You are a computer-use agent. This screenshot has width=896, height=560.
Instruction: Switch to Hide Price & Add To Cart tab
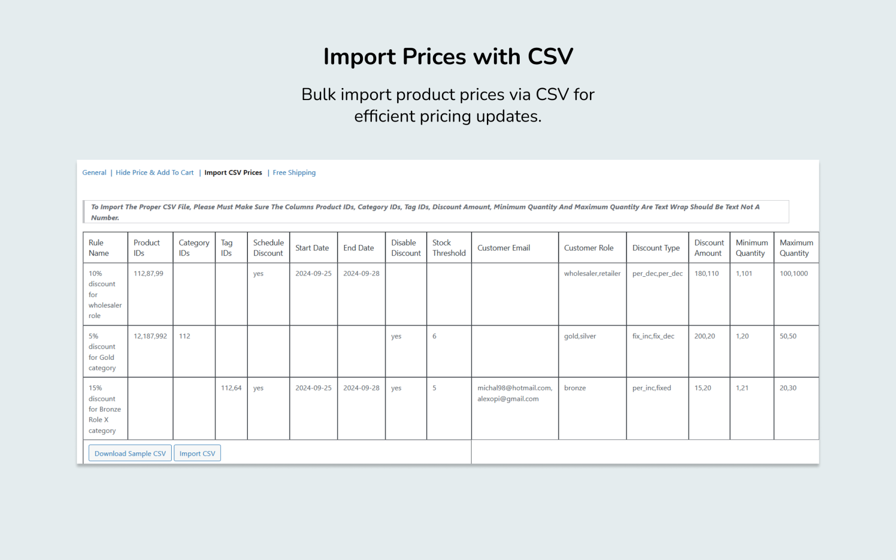tap(155, 173)
